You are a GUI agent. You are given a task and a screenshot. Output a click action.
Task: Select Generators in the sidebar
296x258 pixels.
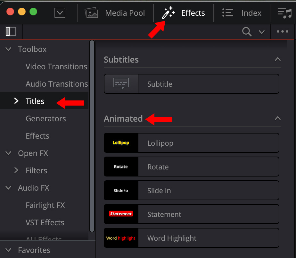point(46,119)
